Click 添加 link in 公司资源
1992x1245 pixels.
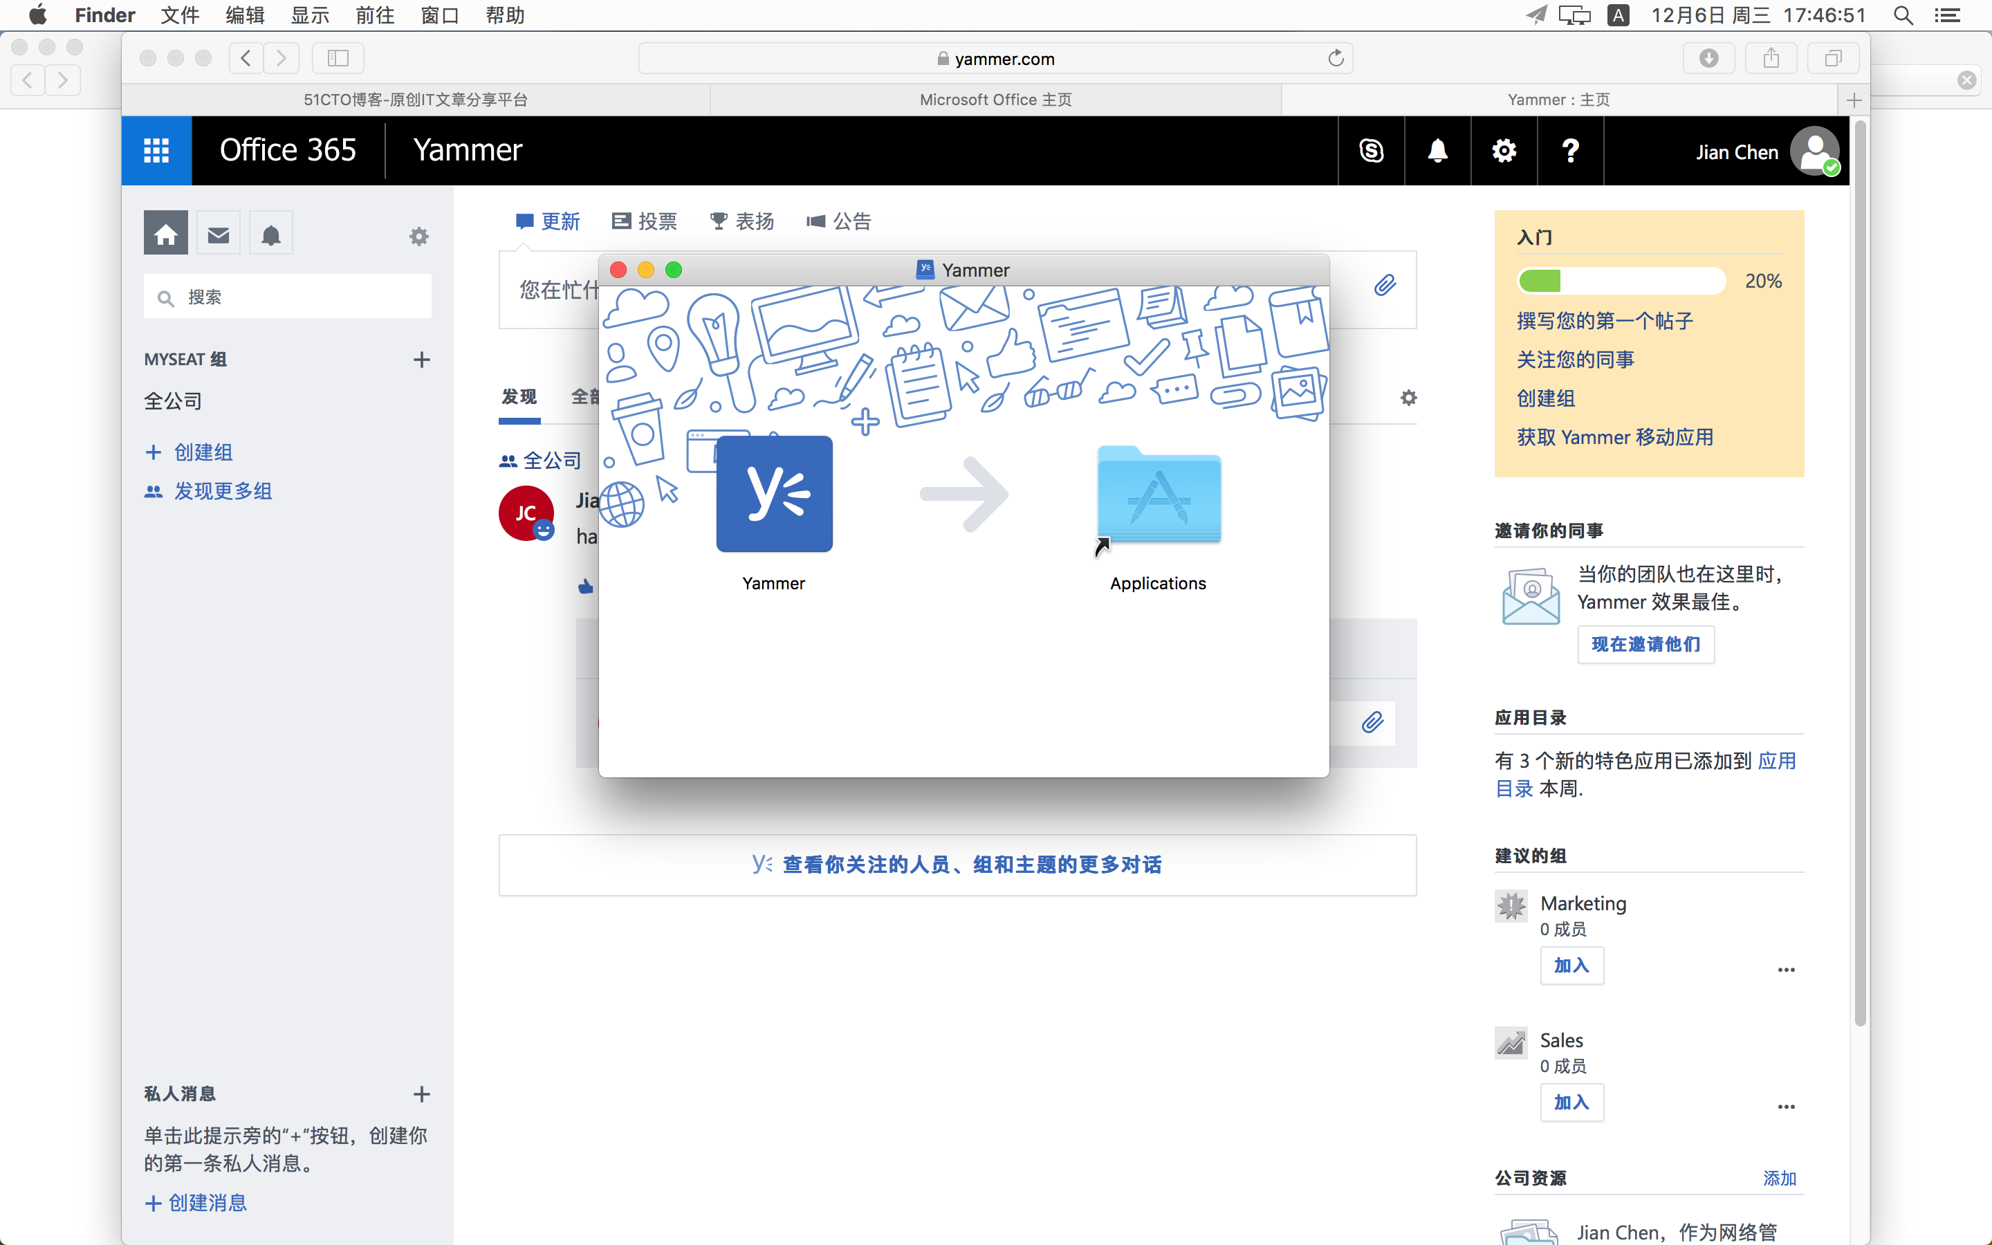pyautogui.click(x=1780, y=1179)
